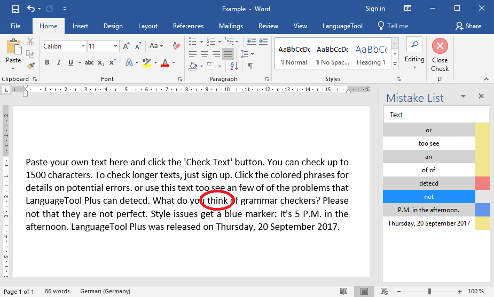Toggle Bold formatting
494x297 pixels.
(x=47, y=63)
